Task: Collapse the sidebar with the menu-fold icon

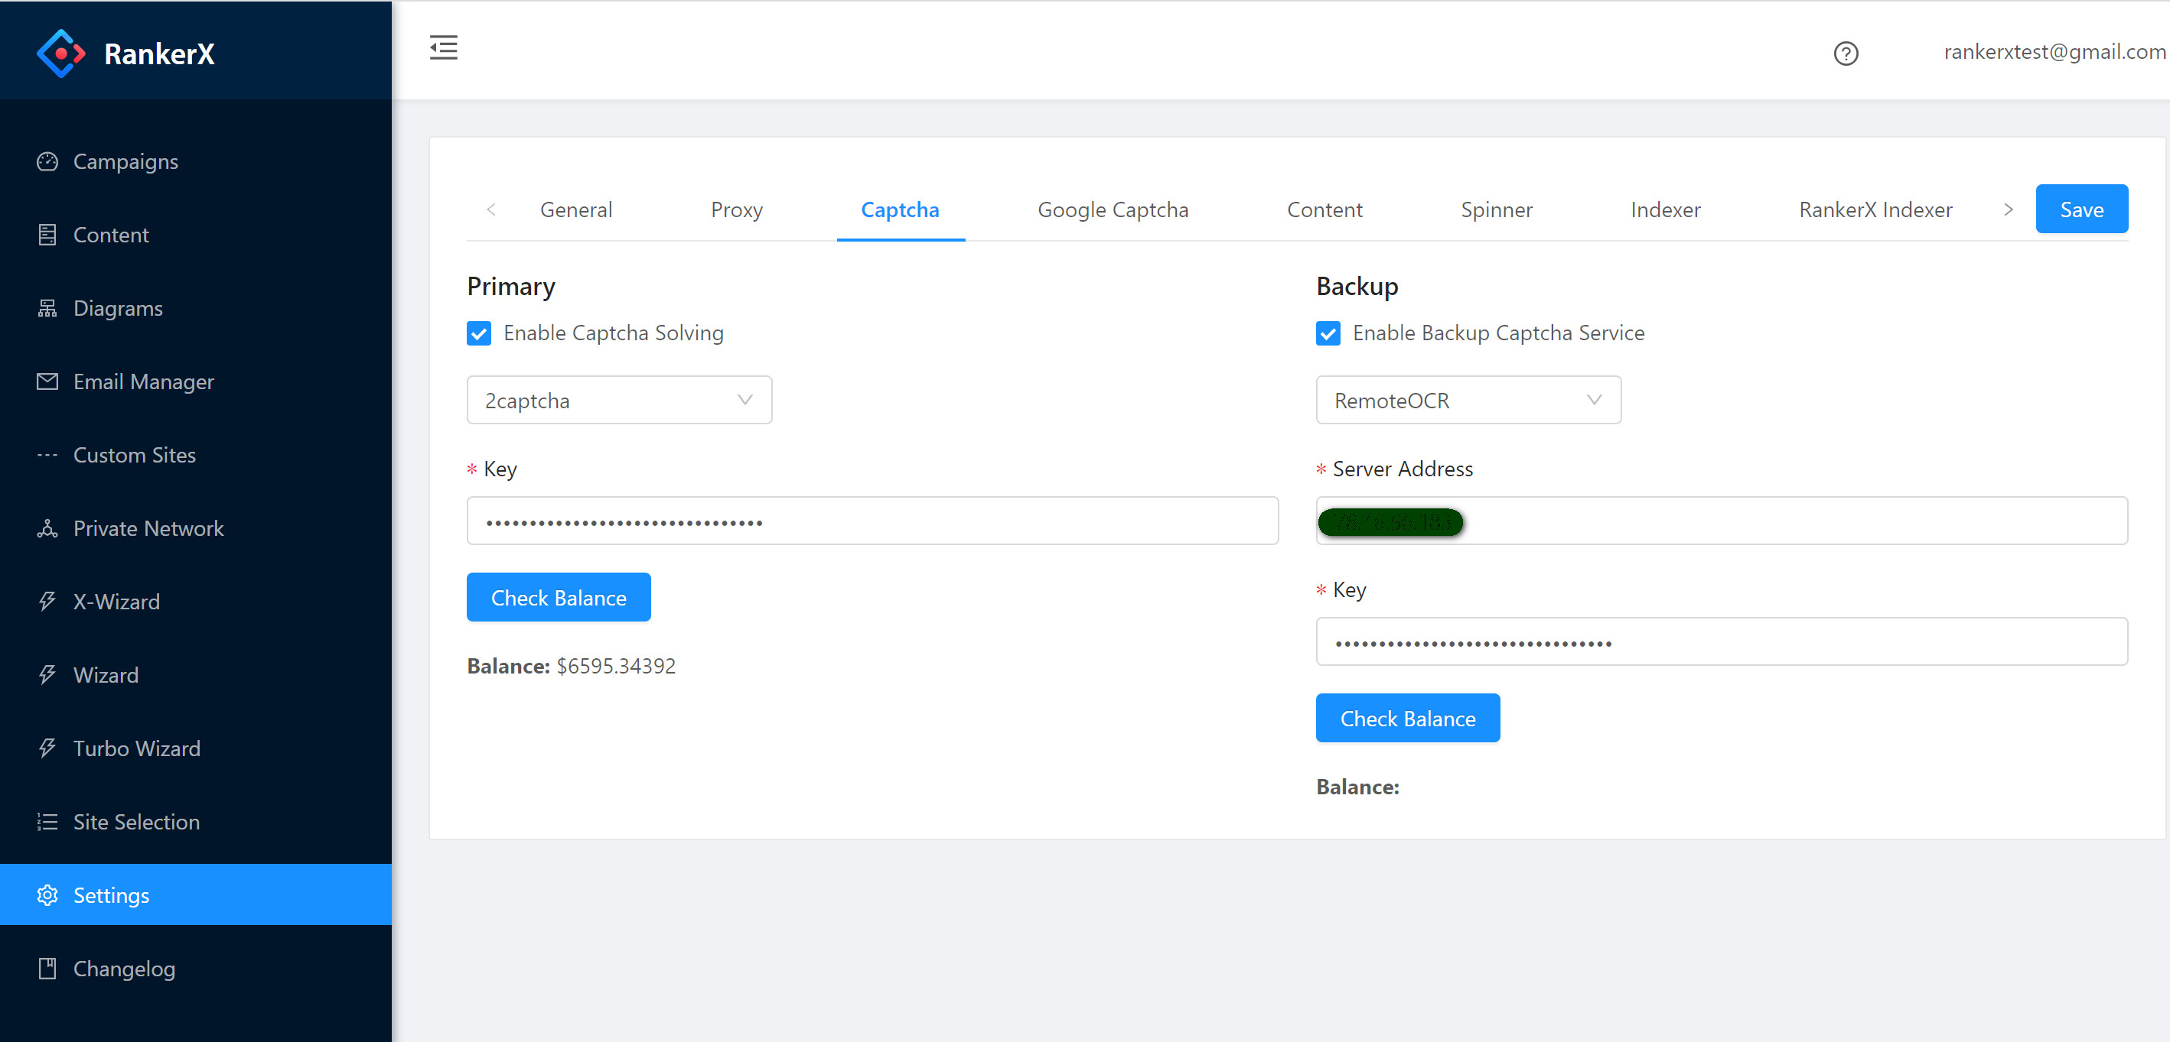Action: (x=443, y=47)
